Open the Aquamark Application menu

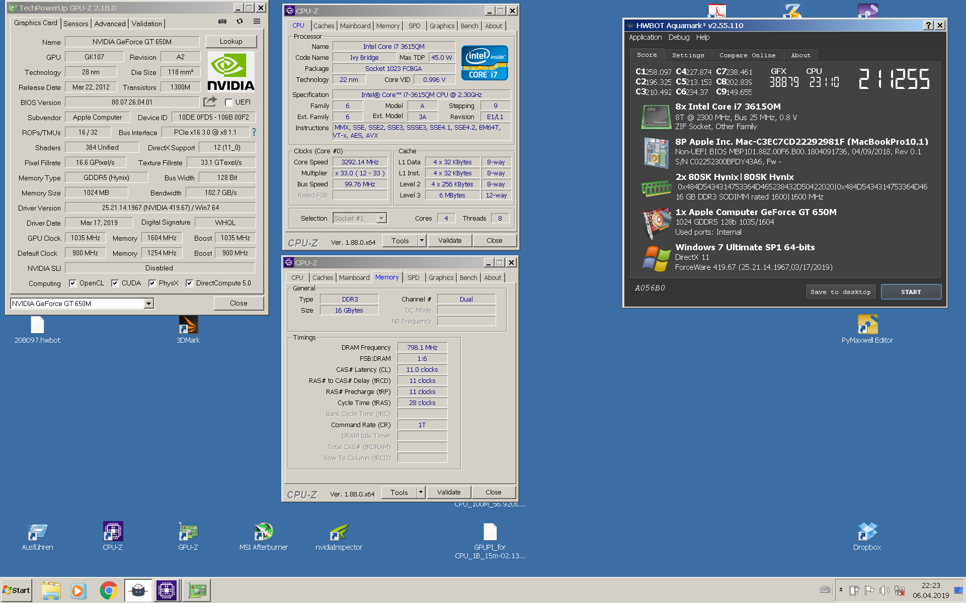(x=645, y=37)
